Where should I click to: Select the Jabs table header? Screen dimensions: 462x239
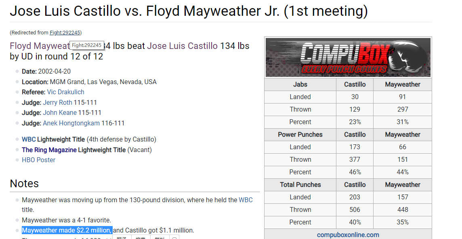pos(300,85)
